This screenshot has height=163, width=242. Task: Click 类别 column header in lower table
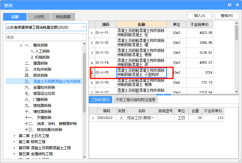click(122, 111)
